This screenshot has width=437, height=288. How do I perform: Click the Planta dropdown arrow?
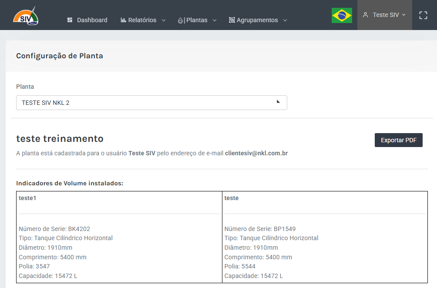point(278,102)
